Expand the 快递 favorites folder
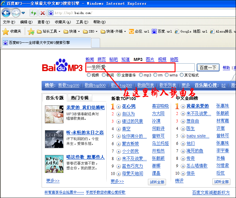This screenshot has height=198, width=236. (x=72, y=31)
